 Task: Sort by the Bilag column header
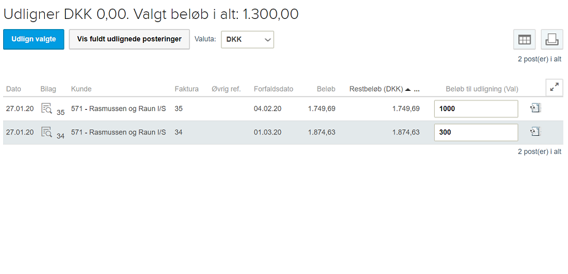(48, 89)
